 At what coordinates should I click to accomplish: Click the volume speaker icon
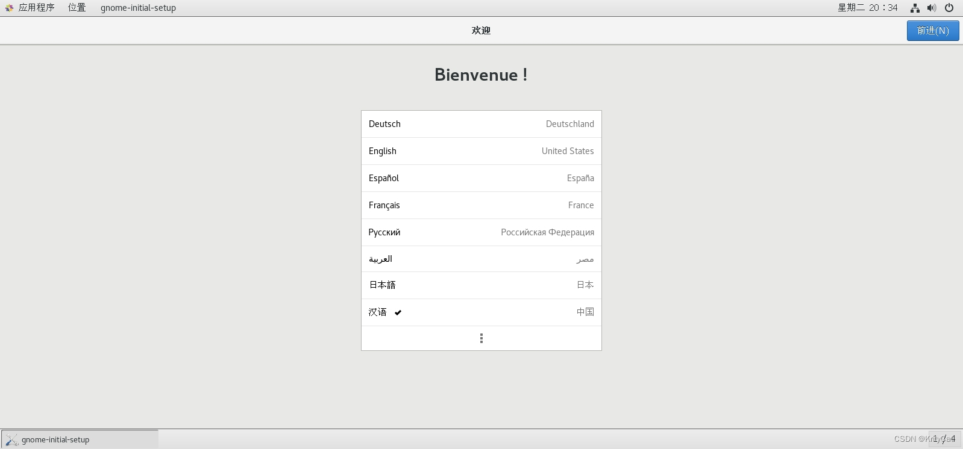point(932,8)
